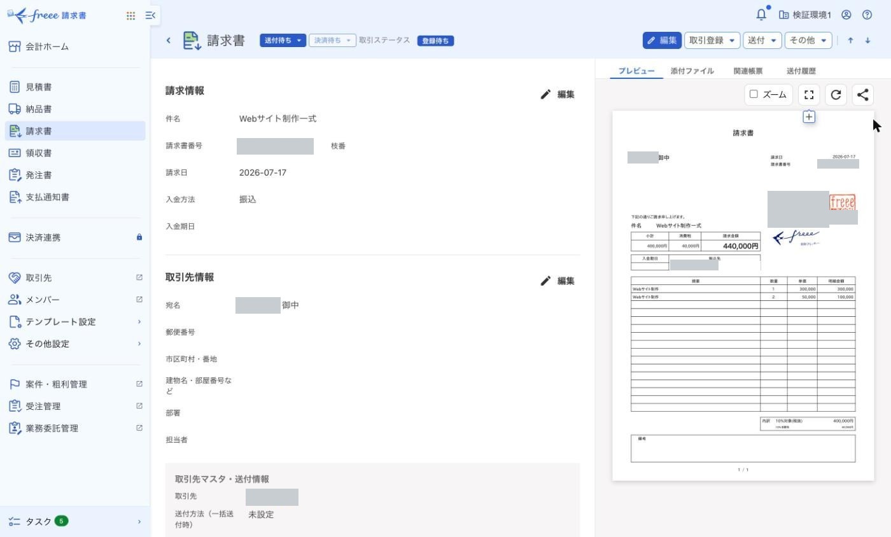Click the 請求書番号 value field
Image resolution: width=891 pixels, height=537 pixels.
[x=275, y=146]
